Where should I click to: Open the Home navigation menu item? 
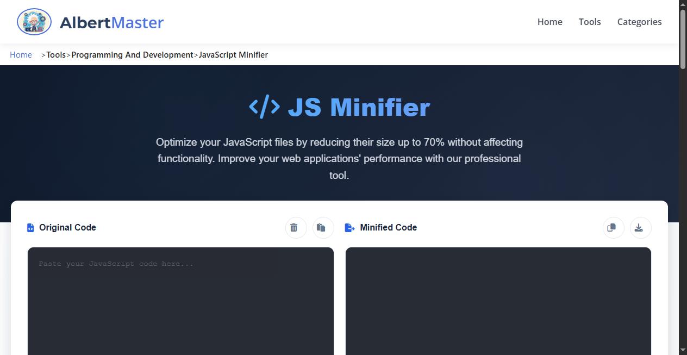pyautogui.click(x=549, y=22)
